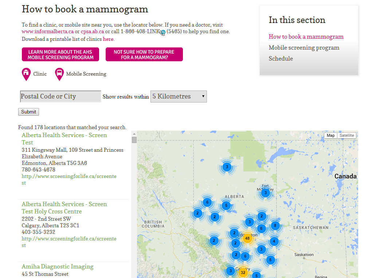Screen dimensions: 372x278
Task: Click the 3 cluster left of Calgary's 32
Action: pyautogui.click(x=230, y=271)
